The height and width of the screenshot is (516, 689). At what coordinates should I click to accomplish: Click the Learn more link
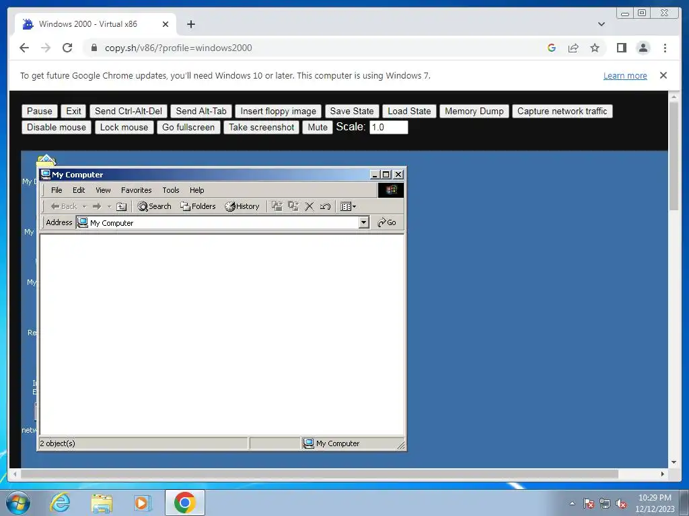click(625, 75)
